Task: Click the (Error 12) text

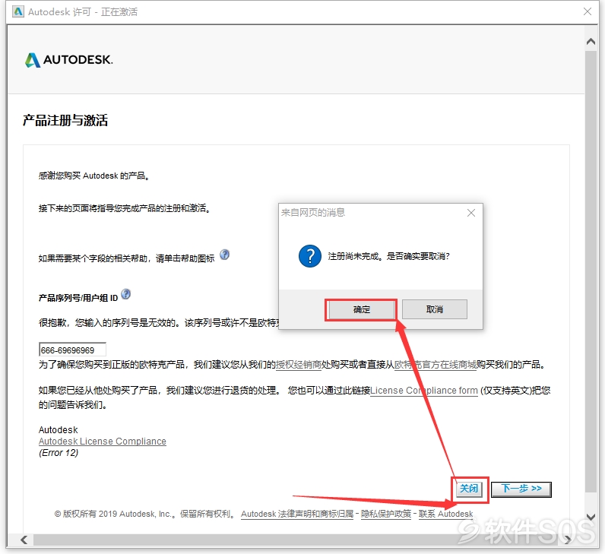Action: [59, 452]
